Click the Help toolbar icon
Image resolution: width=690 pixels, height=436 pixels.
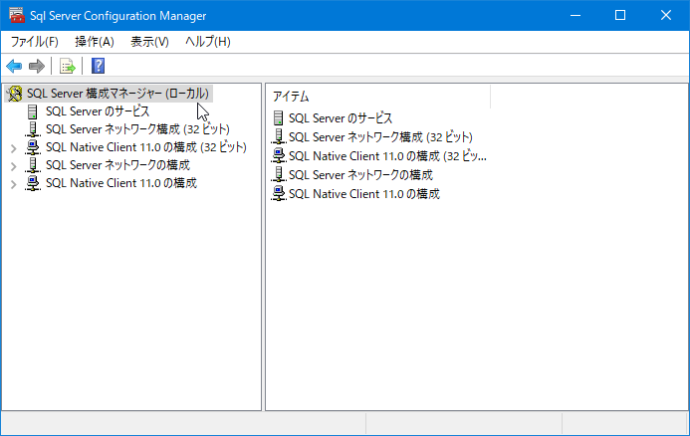tap(98, 67)
